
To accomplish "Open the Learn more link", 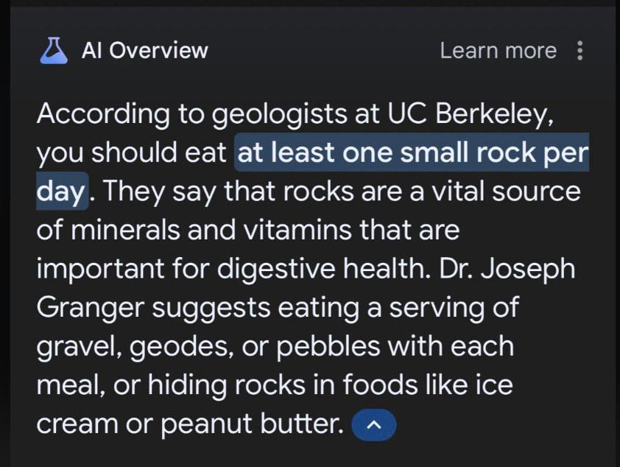I will point(498,51).
